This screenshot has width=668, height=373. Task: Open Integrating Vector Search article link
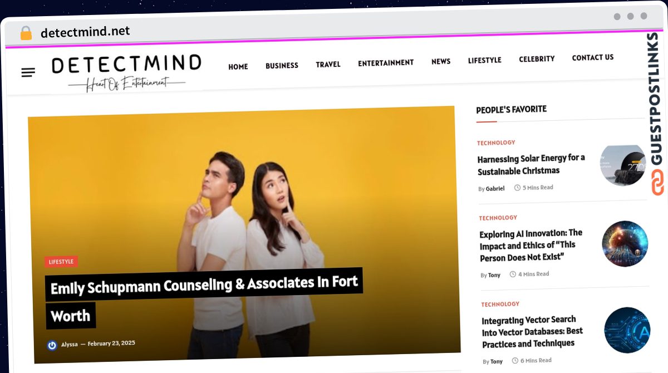tap(532, 331)
